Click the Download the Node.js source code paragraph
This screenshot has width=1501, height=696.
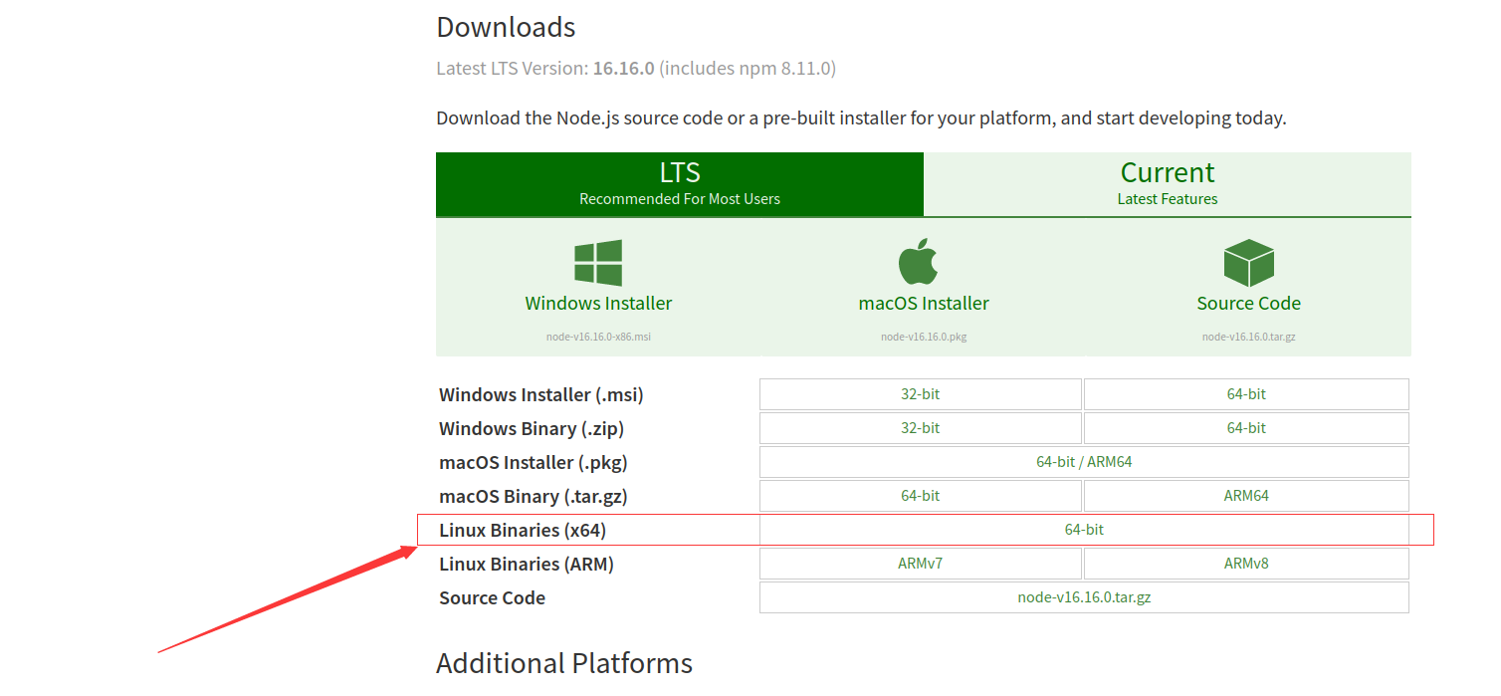point(861,118)
